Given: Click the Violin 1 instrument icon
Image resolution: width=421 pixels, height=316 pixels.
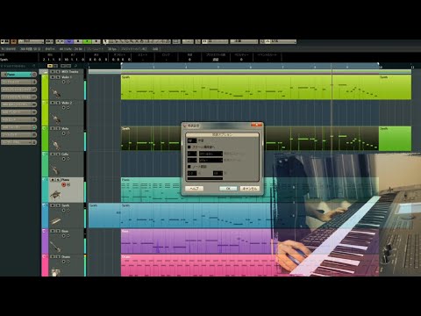Looking at the screenshot, I should click(x=56, y=93).
